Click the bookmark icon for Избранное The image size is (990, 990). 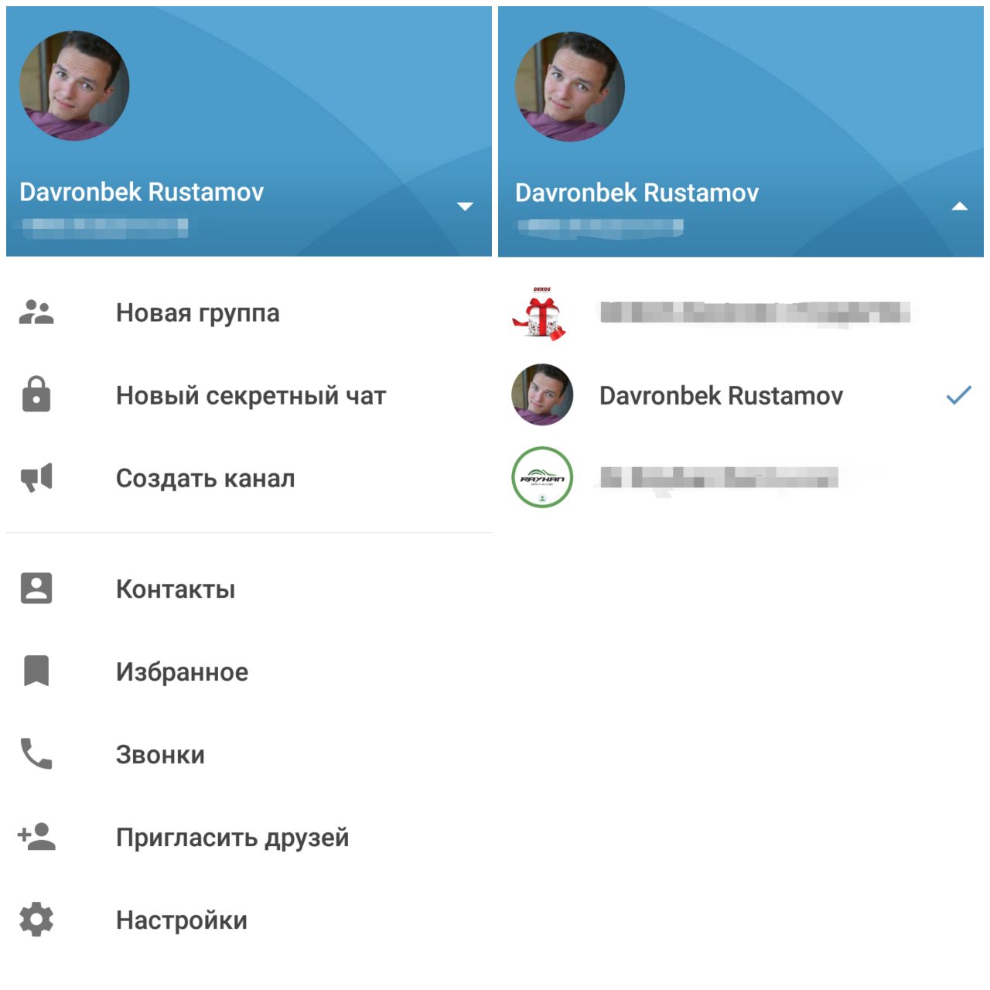pyautogui.click(x=36, y=671)
